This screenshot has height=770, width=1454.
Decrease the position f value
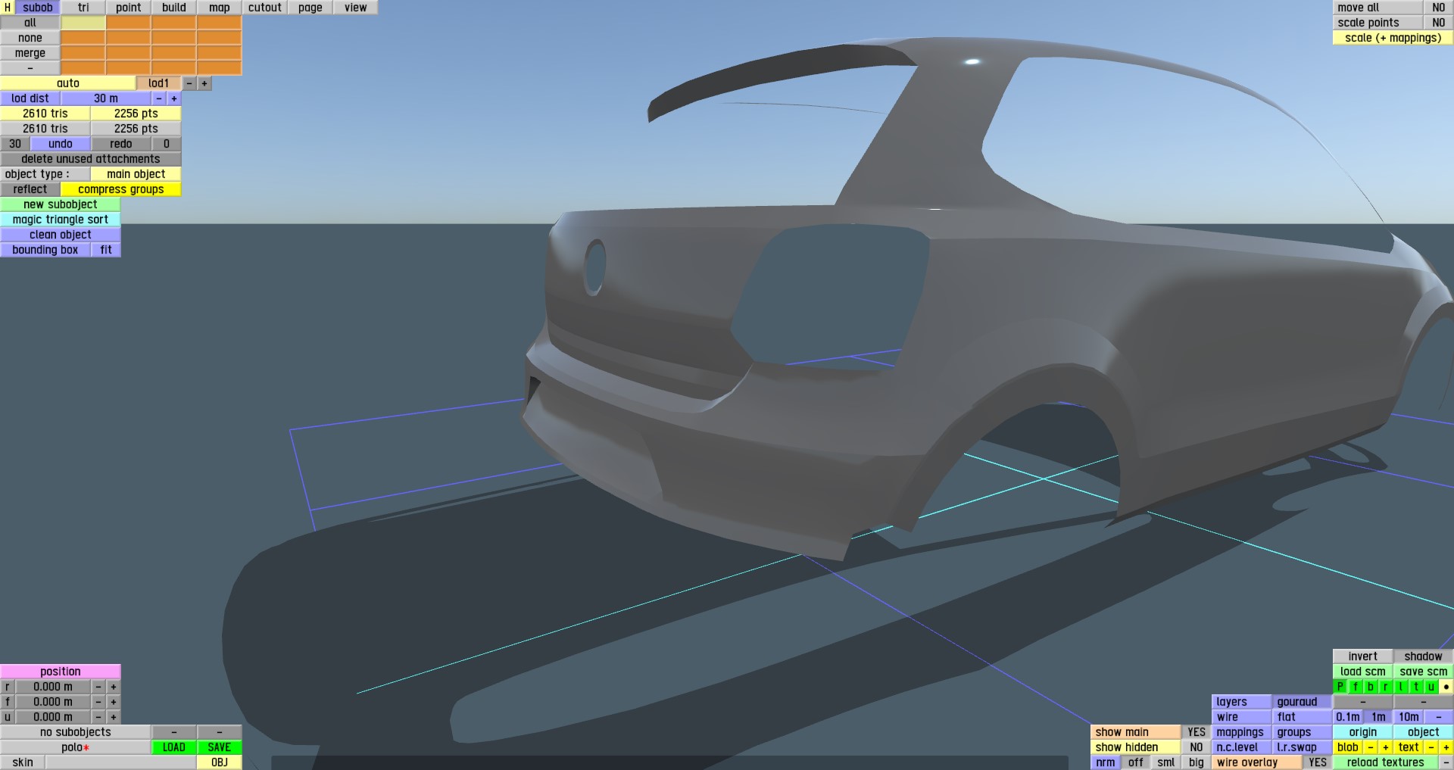[98, 702]
